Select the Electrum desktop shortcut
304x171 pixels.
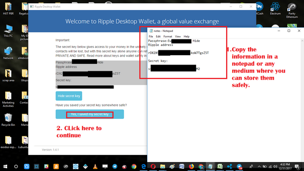275,9
